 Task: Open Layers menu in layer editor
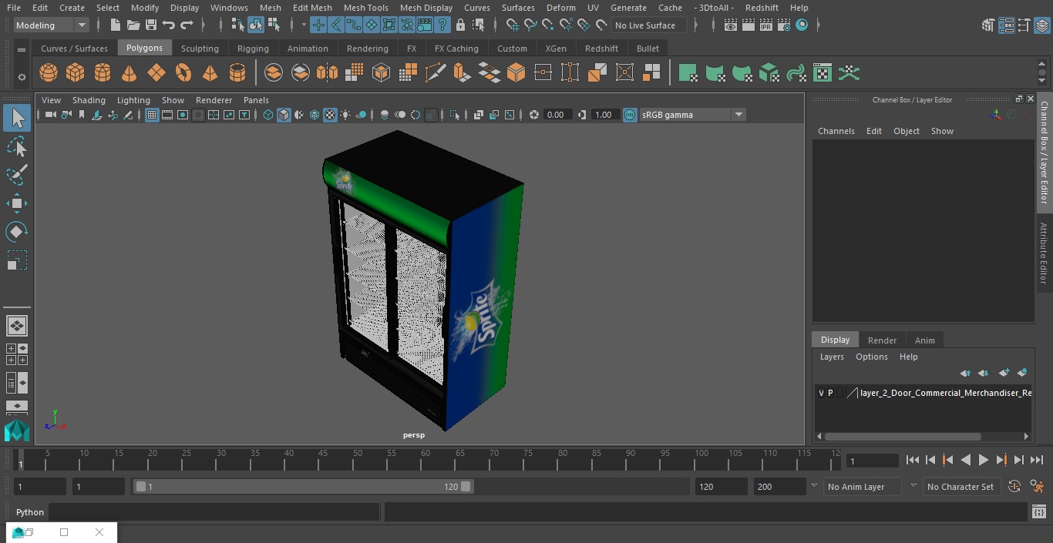(x=832, y=357)
